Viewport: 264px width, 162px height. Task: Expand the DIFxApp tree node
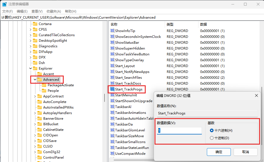click(x=30, y=52)
